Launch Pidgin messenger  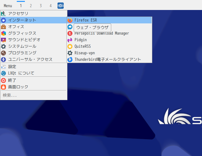click(x=109, y=40)
